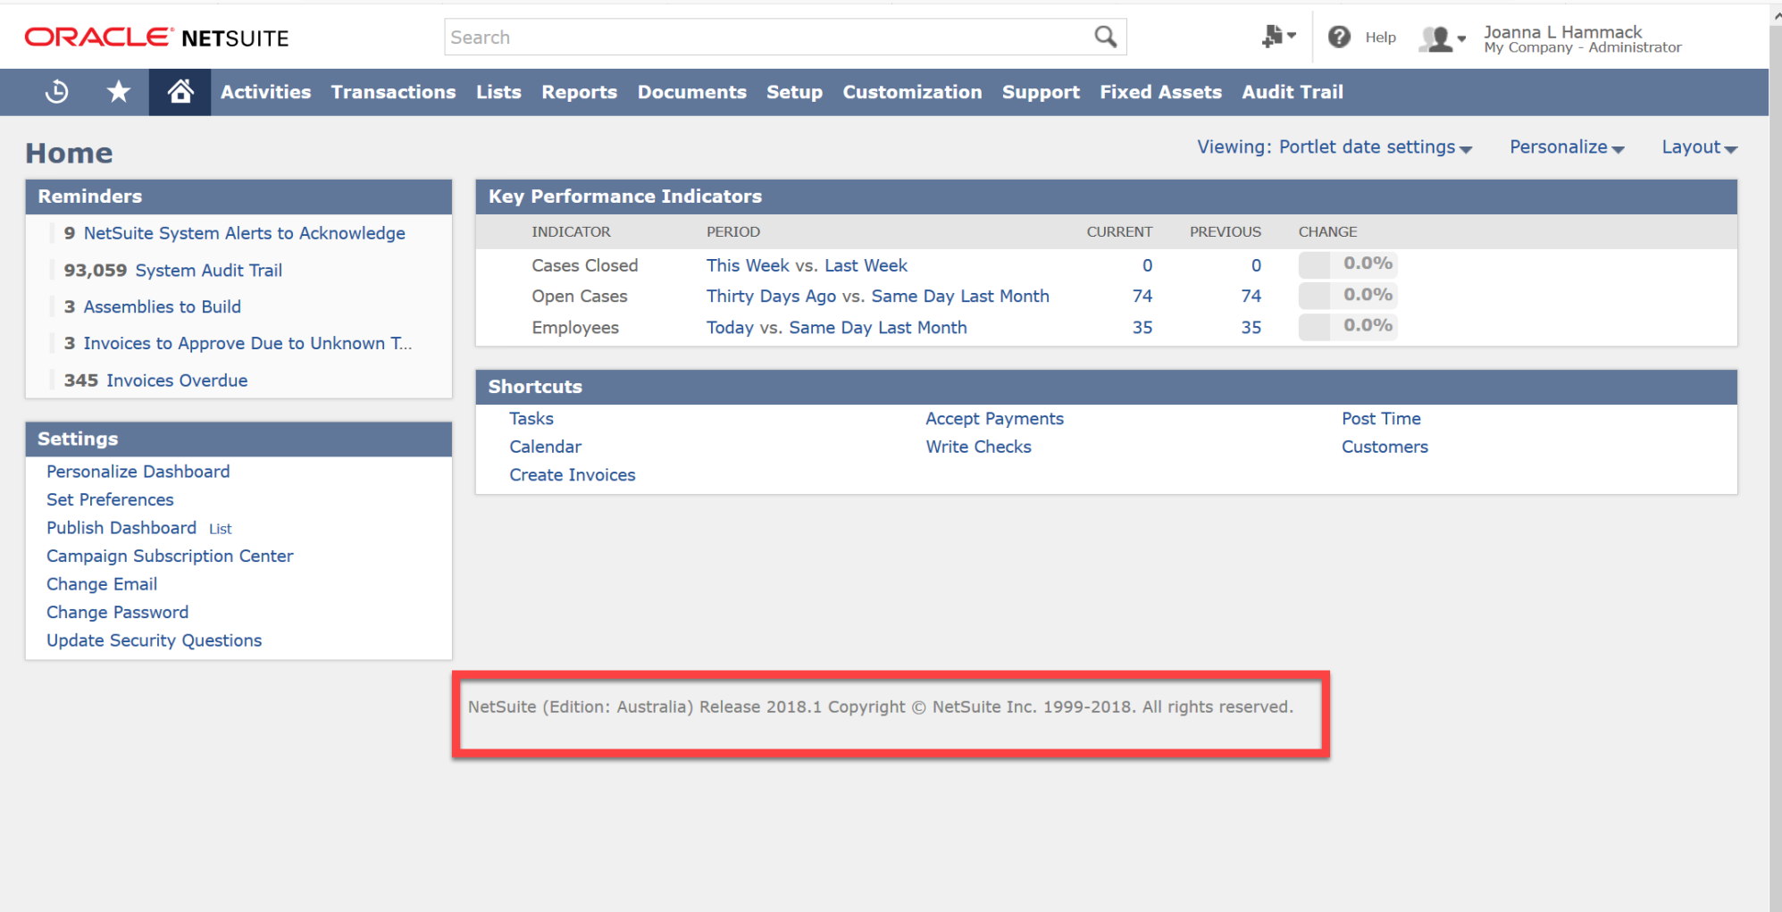
Task: Click the Employees change percentage bar
Action: pos(1347,326)
